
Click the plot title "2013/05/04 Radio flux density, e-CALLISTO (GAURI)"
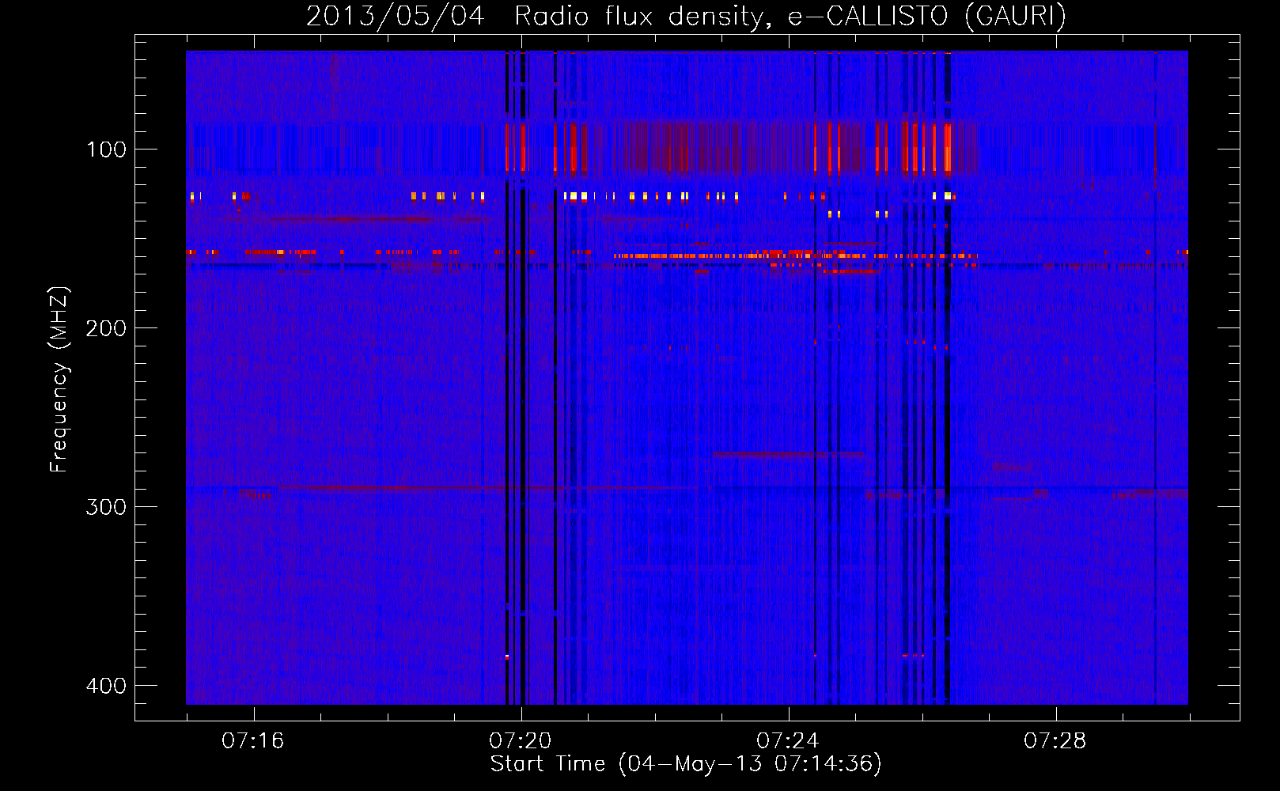[686, 16]
